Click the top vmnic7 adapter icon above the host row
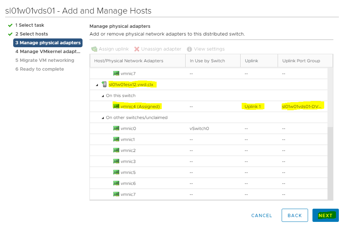 click(116, 73)
